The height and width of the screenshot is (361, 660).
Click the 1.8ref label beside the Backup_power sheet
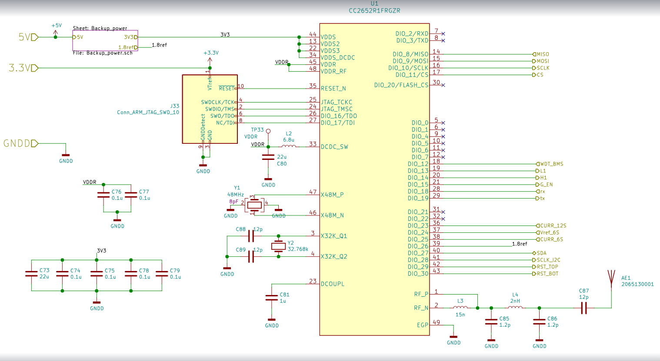(159, 45)
